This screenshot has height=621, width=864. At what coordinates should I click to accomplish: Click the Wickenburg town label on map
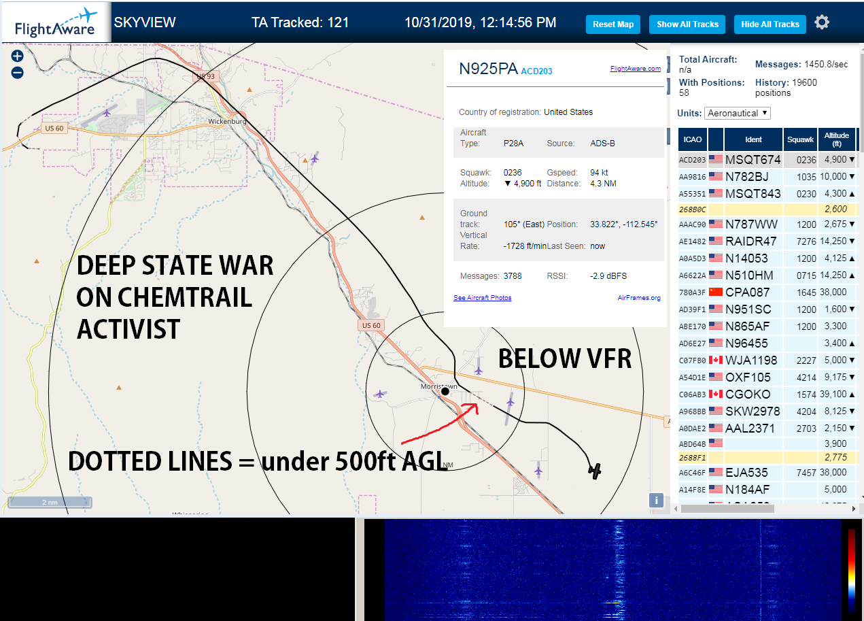(226, 122)
